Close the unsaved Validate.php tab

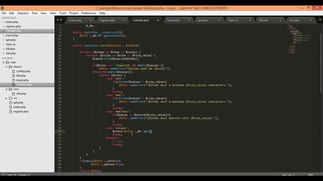coord(158,20)
